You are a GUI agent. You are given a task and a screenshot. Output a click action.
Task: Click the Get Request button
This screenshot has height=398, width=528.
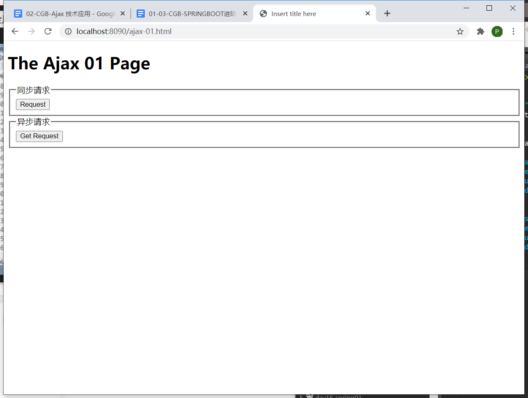pos(39,136)
